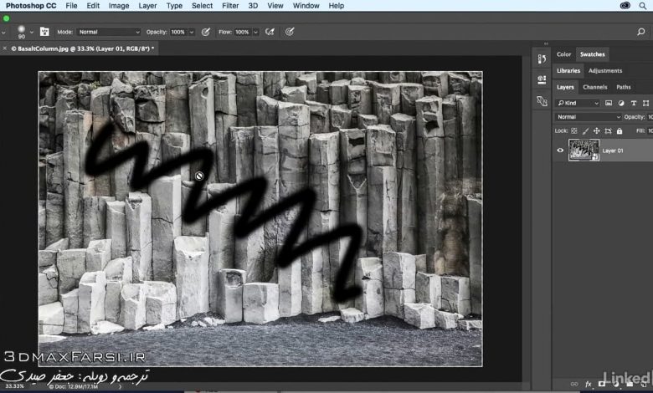This screenshot has height=393, width=653.
Task: Open the Properties panel icon
Action: pos(542,79)
